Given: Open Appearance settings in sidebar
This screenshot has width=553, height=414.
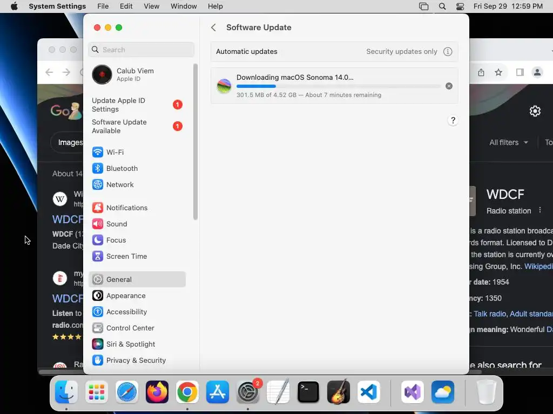Looking at the screenshot, I should point(137,296).
